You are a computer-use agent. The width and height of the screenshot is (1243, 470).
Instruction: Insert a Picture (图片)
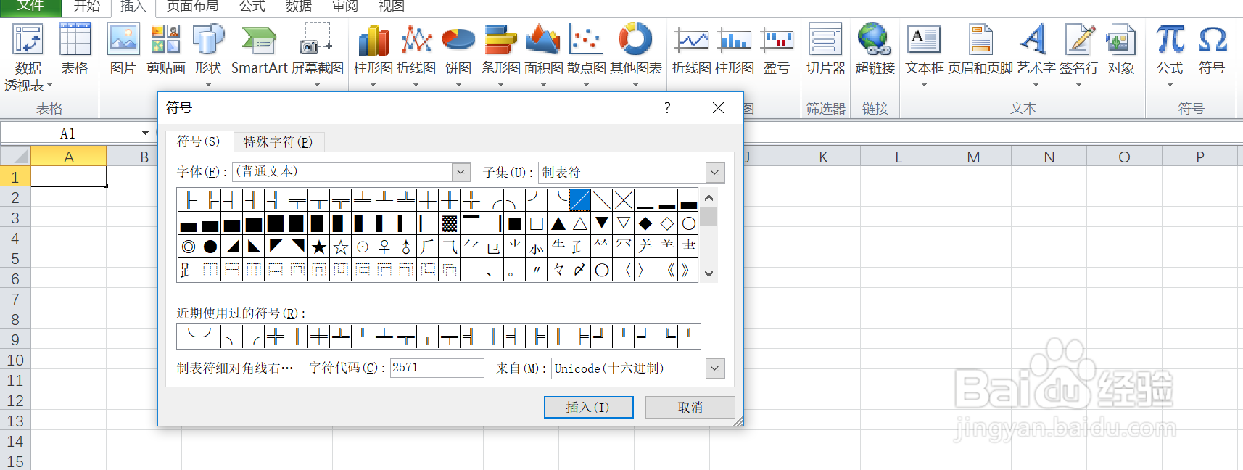pos(123,49)
